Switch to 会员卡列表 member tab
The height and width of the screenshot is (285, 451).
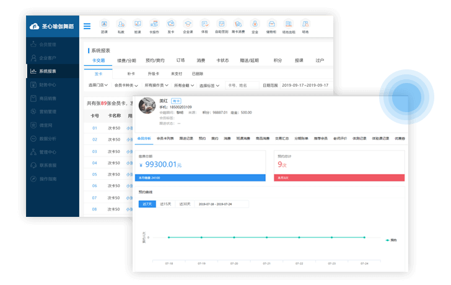pyautogui.click(x=165, y=138)
